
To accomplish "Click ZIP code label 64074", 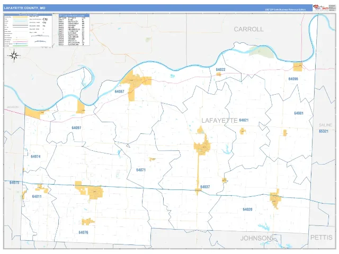I will (35, 157).
